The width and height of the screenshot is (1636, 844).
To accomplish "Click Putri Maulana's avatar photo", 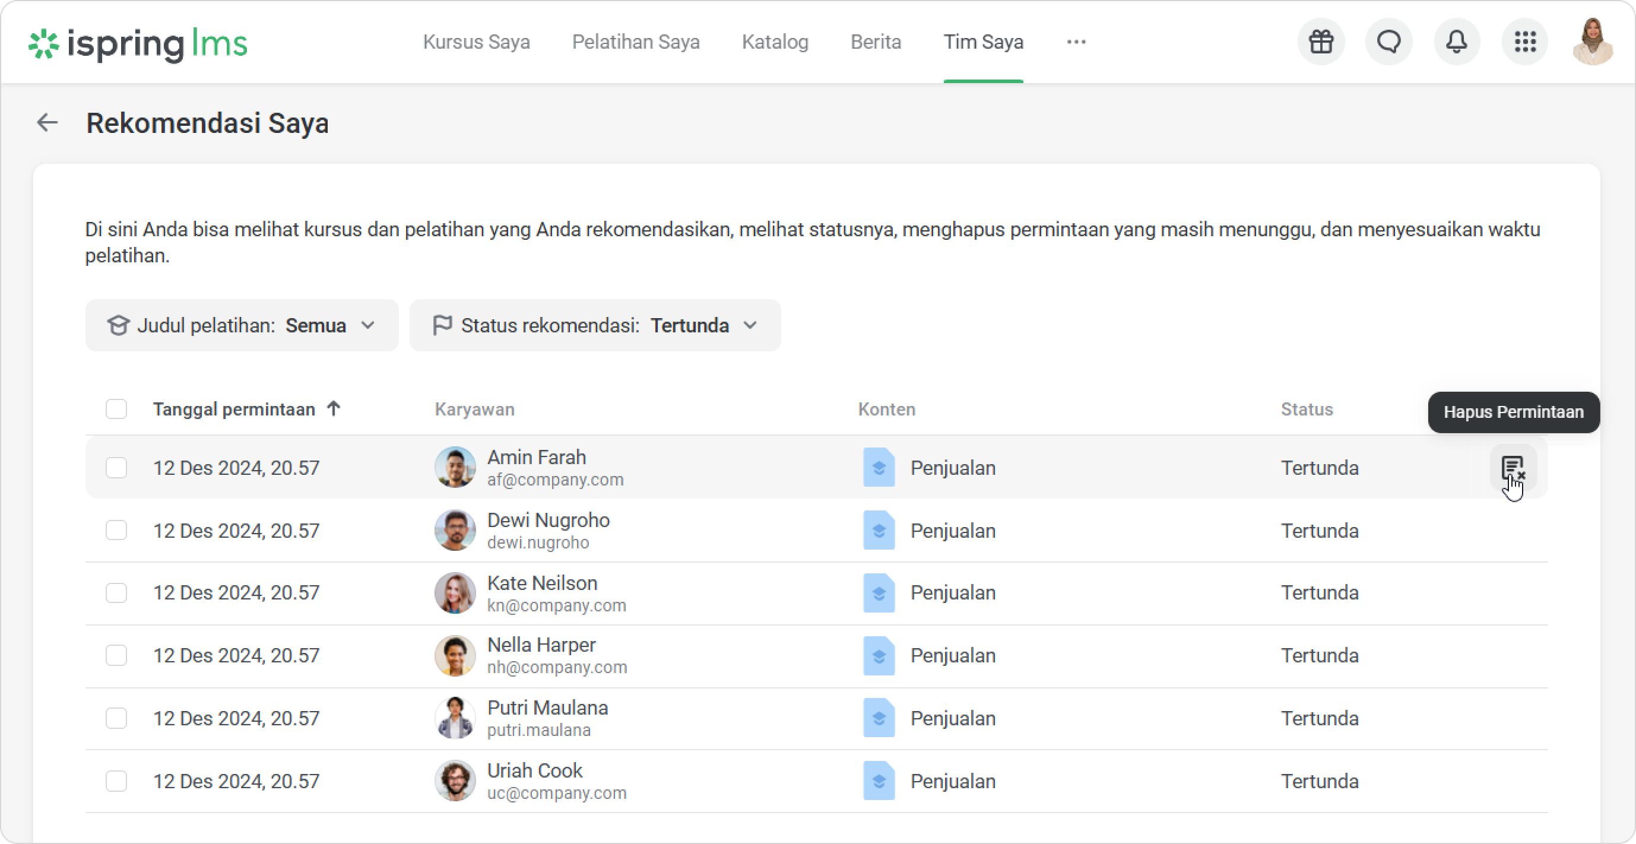I will click(x=455, y=718).
